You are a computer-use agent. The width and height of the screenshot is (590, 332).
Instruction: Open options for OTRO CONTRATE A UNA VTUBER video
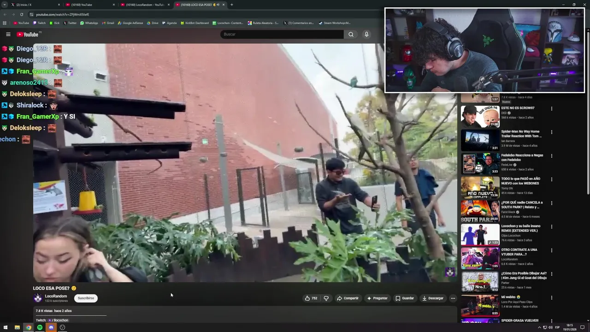coord(551,250)
